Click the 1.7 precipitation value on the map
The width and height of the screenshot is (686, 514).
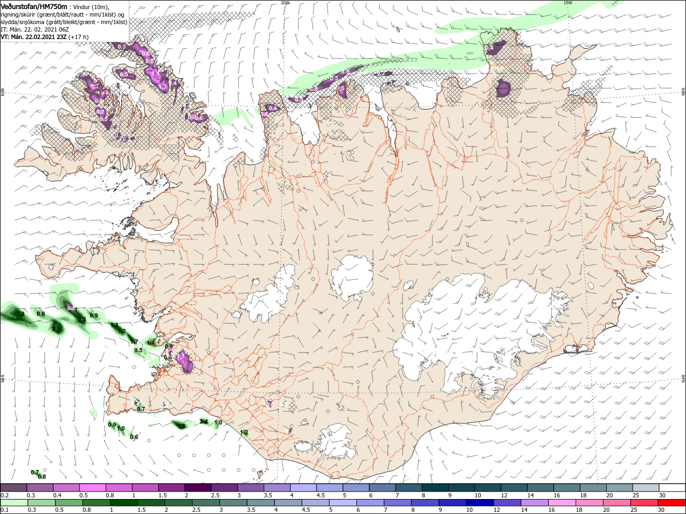pos(134,342)
